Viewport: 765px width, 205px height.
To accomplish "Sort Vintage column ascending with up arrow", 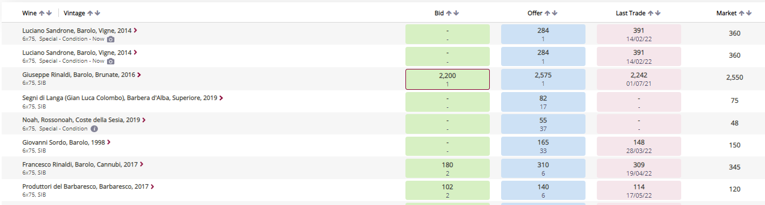I will 90,13.
